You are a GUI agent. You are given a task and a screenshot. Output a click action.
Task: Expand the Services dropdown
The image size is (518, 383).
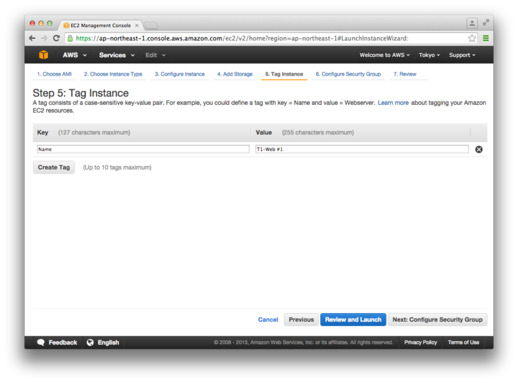coord(117,55)
